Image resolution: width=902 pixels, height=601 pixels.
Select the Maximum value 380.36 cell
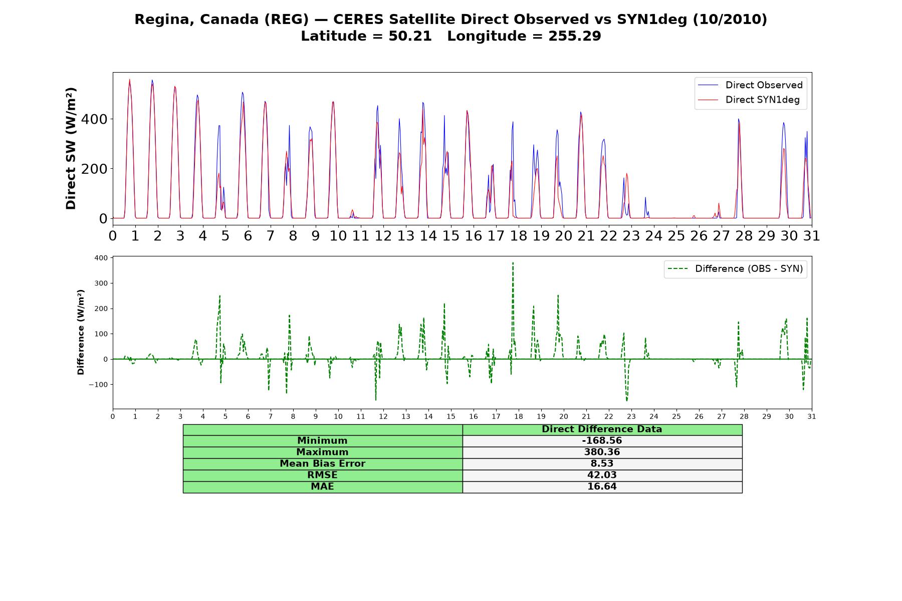[x=602, y=452]
